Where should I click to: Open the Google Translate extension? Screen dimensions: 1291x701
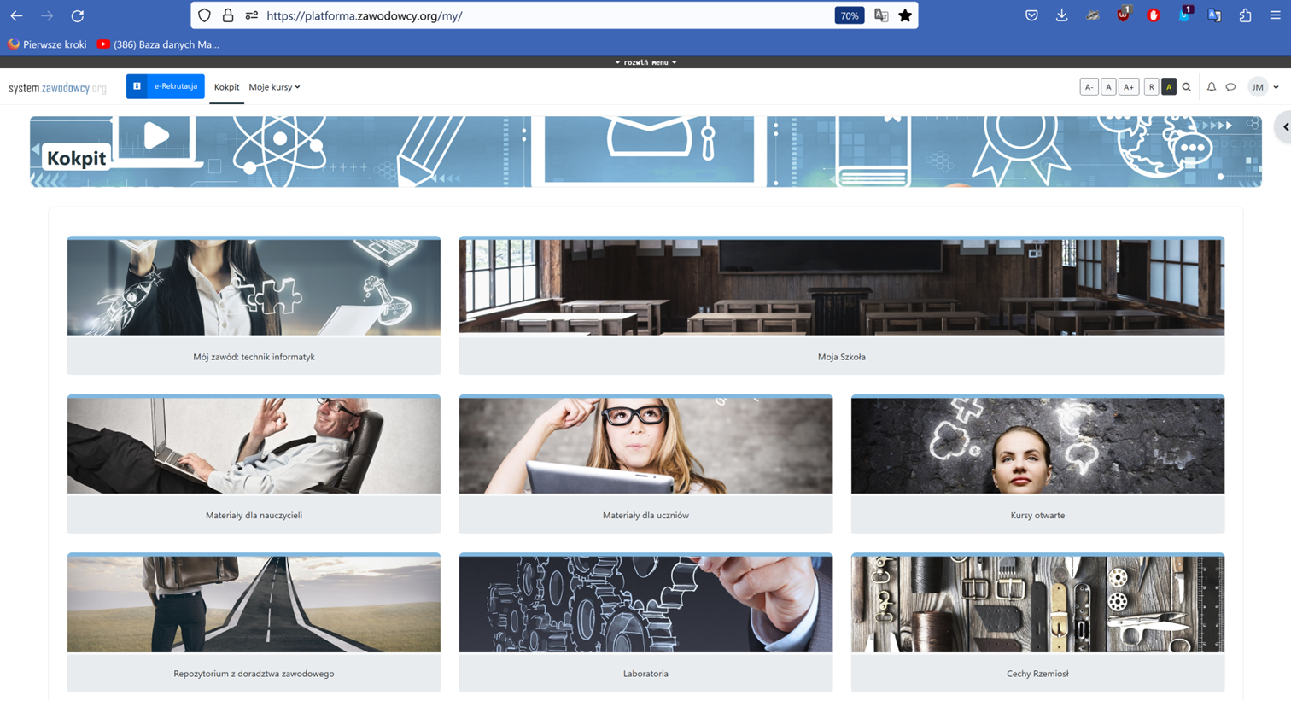[1214, 15]
